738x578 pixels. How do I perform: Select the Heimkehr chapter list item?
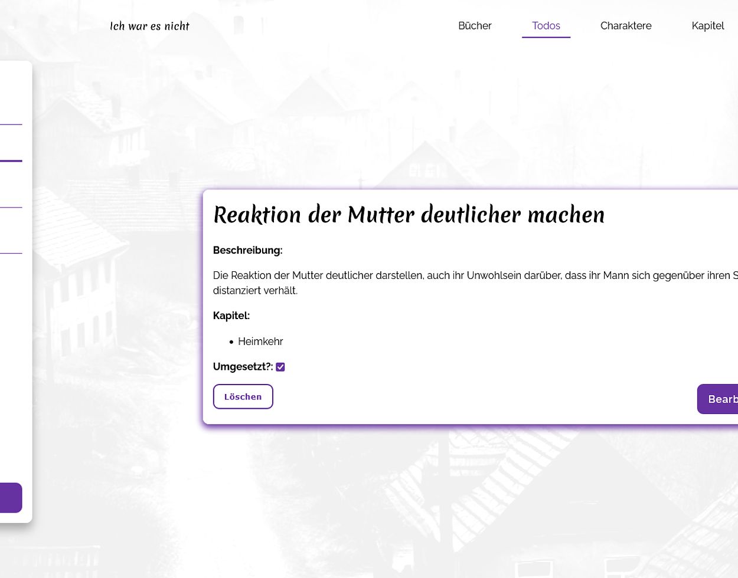pyautogui.click(x=260, y=341)
